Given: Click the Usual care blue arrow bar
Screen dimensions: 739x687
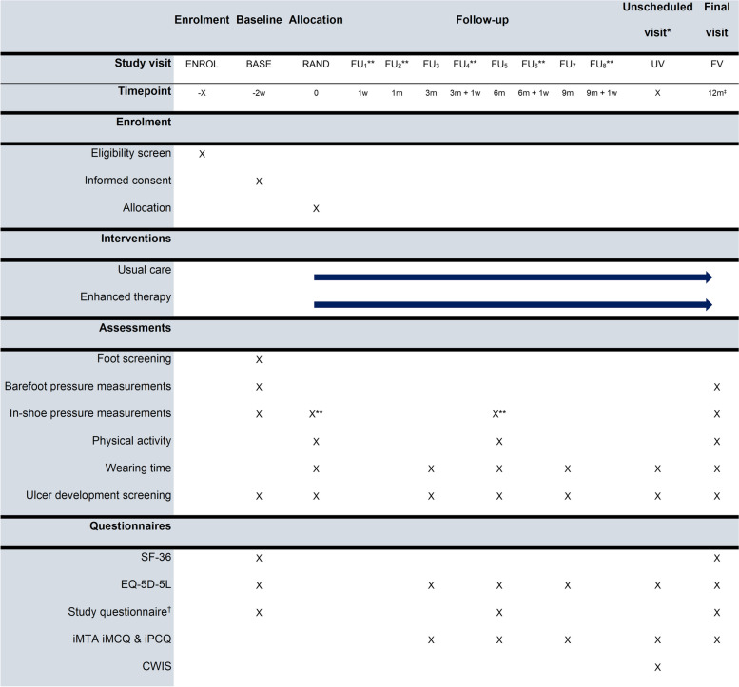Looking at the screenshot, I should [x=513, y=277].
